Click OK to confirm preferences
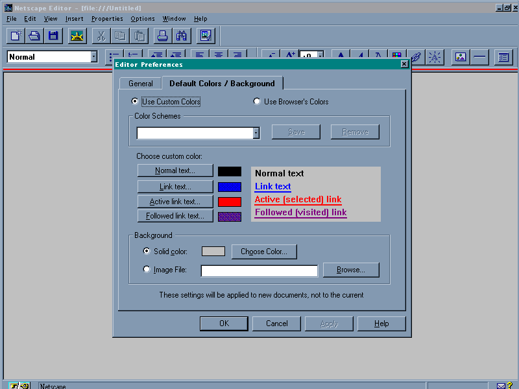The height and width of the screenshot is (389, 519). tap(224, 324)
